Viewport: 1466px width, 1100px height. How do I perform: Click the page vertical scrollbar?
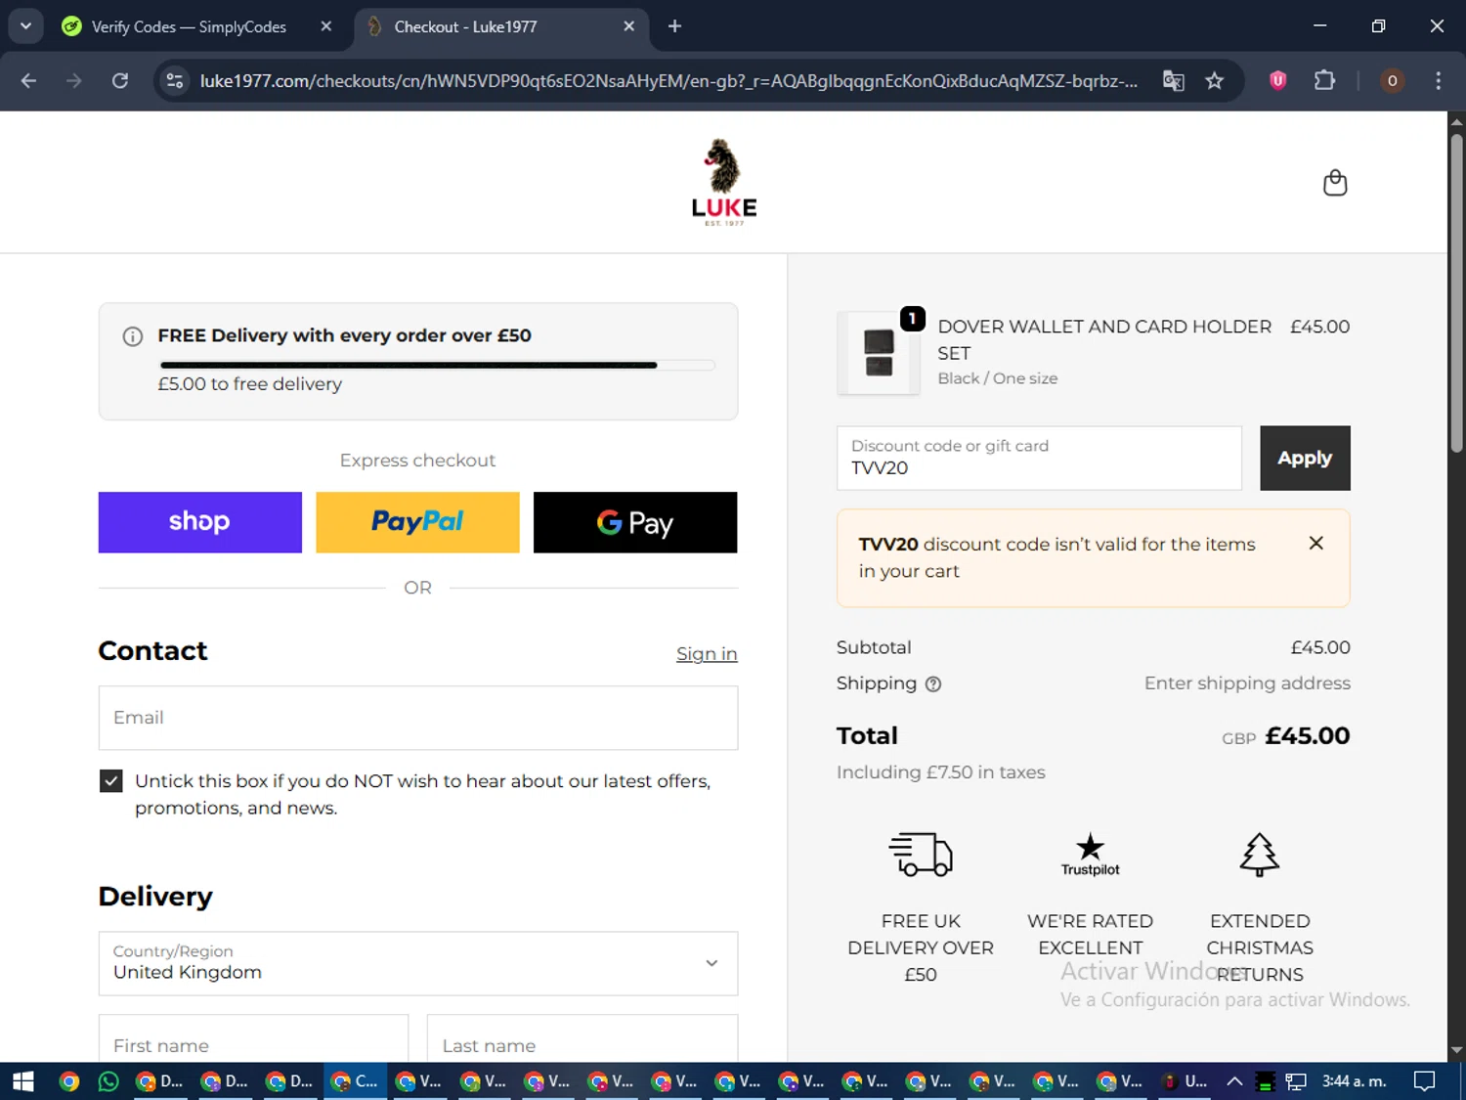point(1456,293)
